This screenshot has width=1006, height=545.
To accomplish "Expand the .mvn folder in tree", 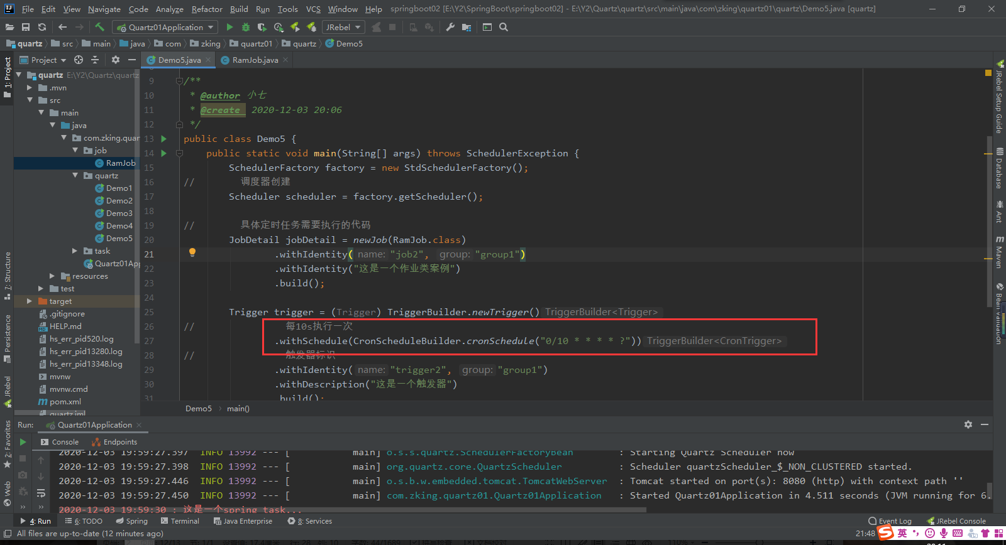I will point(30,88).
